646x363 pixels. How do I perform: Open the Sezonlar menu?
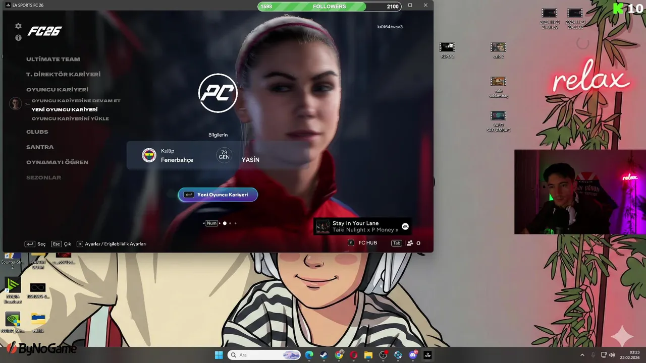pyautogui.click(x=43, y=177)
